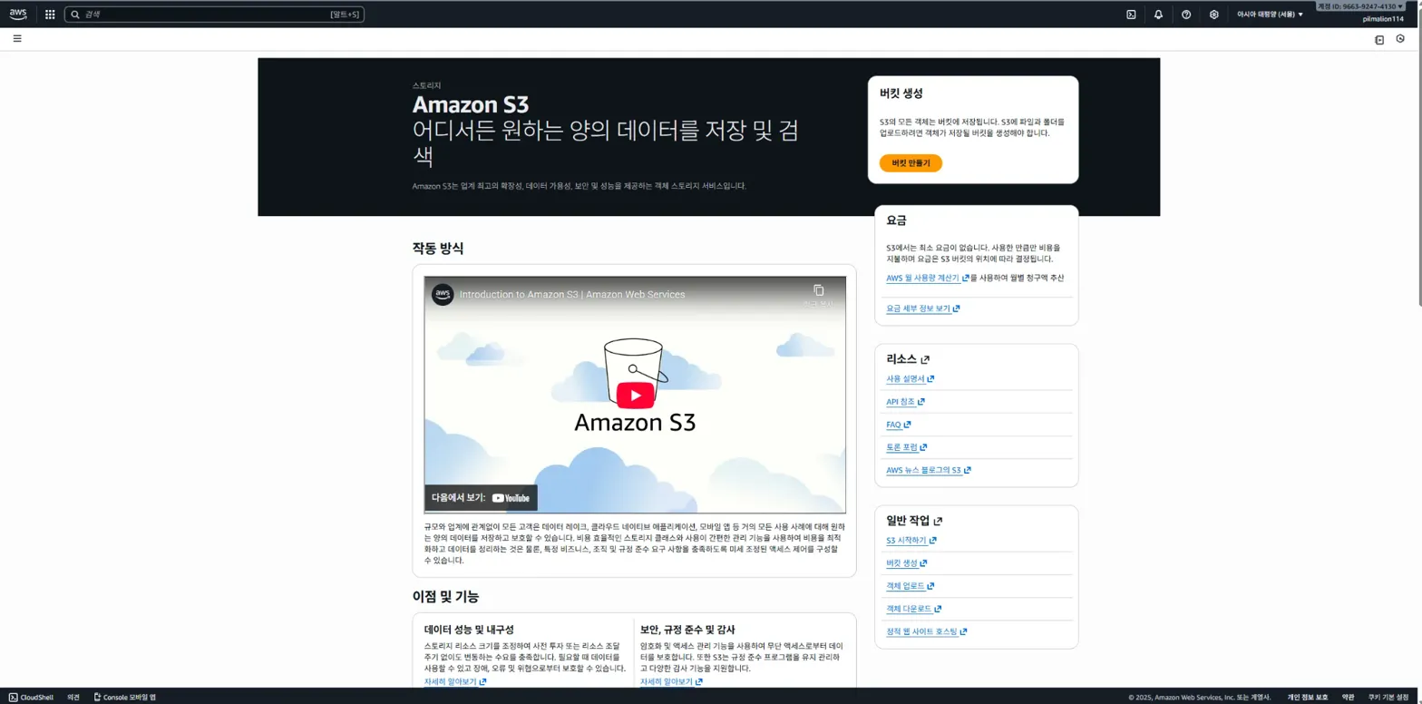Click the AWS channel logo in video
Image resolution: width=1422 pixels, height=704 pixels.
443,295
